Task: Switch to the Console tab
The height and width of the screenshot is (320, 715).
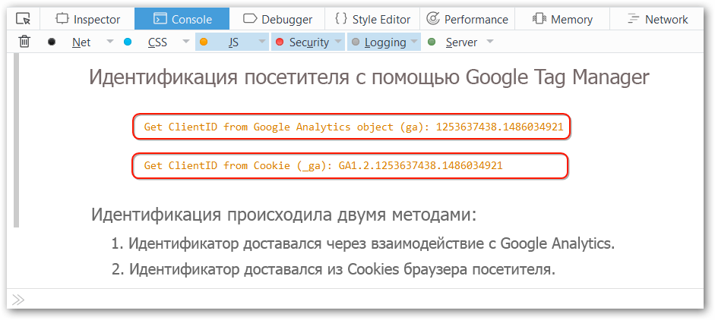Action: click(182, 19)
